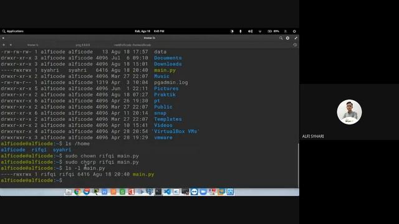Click 'main.py' in the rifqi-owned row

click(x=143, y=174)
